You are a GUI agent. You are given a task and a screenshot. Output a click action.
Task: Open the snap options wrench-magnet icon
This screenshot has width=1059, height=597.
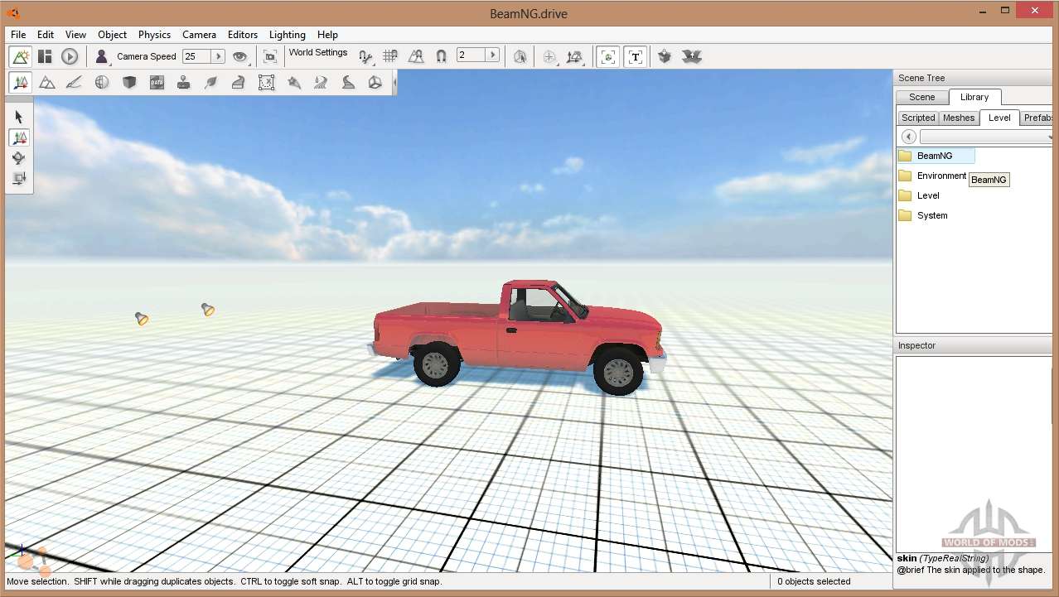(x=365, y=56)
